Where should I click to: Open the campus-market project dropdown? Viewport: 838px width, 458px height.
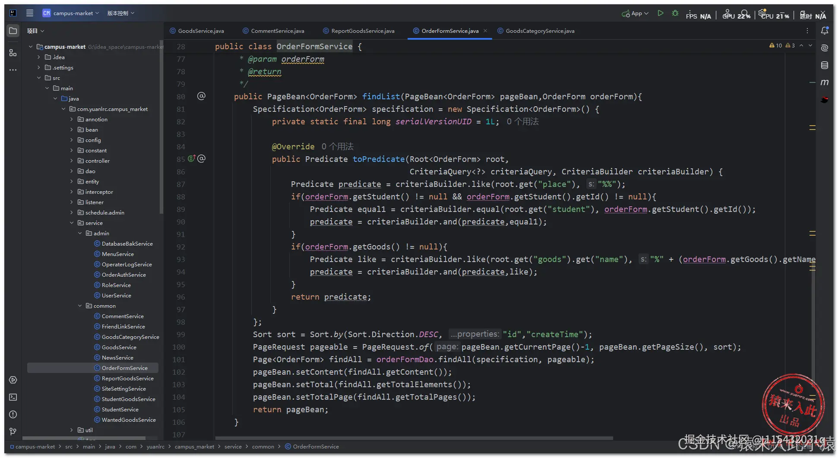(71, 13)
